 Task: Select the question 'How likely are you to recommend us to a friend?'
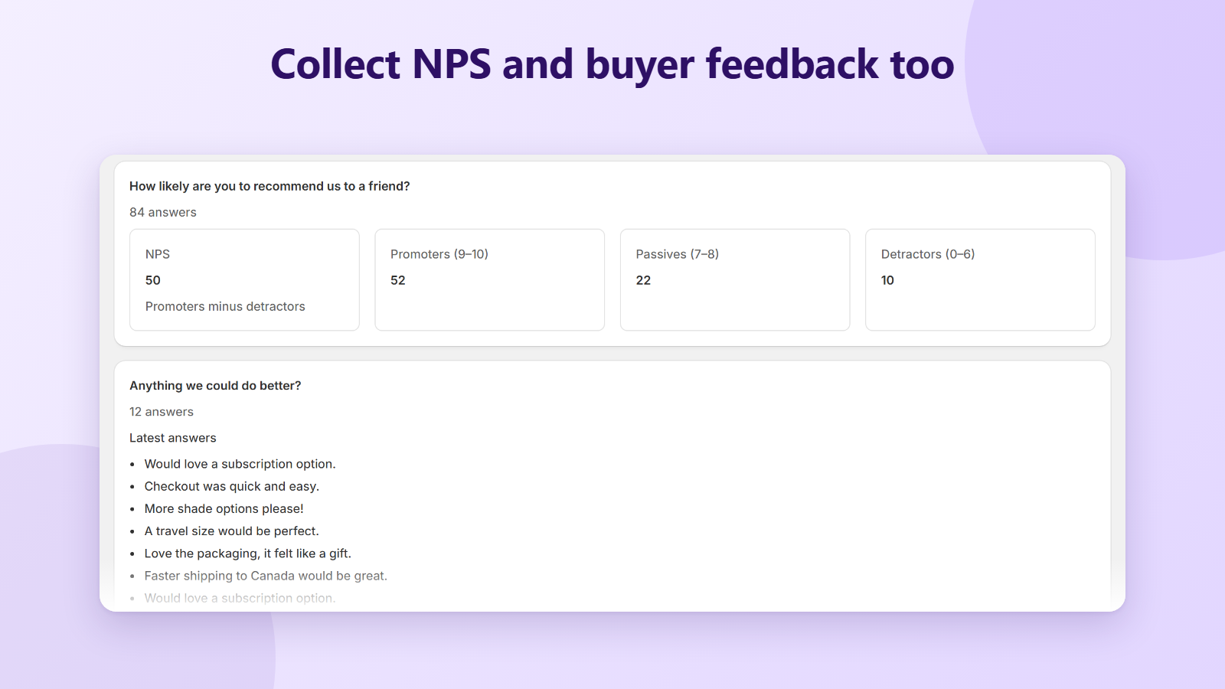[269, 186]
